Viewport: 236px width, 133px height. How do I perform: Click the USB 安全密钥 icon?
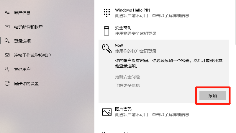tap(106, 30)
